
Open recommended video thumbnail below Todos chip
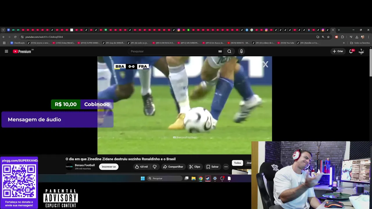241,172
